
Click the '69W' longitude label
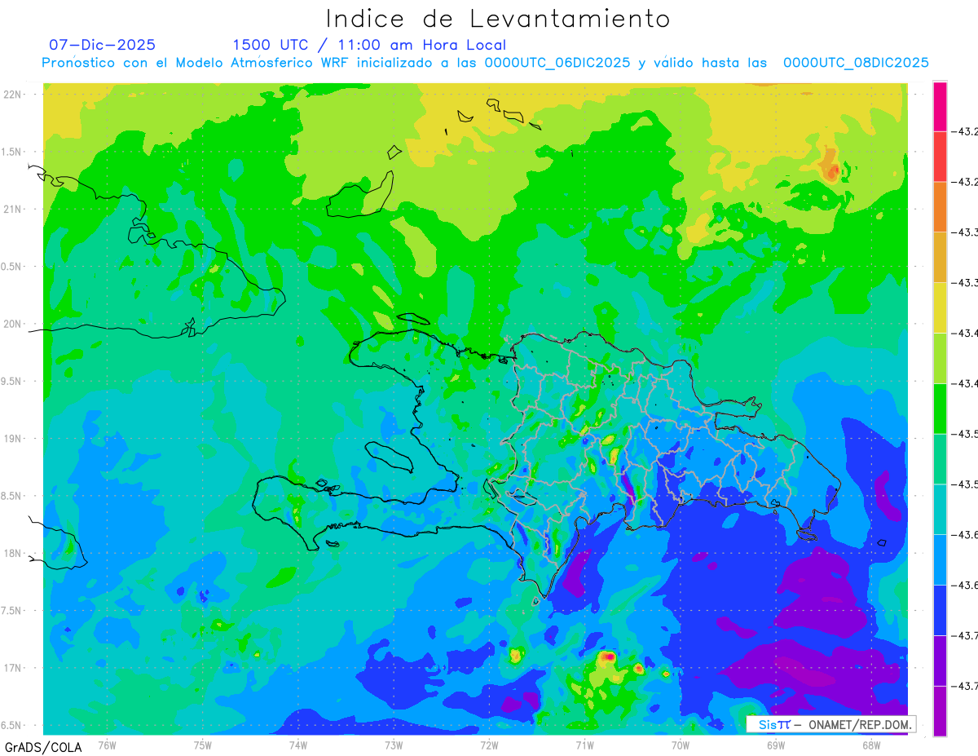776,745
